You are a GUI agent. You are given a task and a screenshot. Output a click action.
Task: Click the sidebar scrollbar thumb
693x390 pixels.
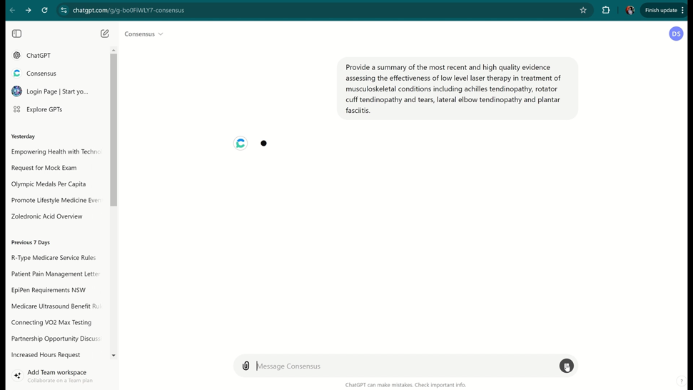pyautogui.click(x=113, y=129)
